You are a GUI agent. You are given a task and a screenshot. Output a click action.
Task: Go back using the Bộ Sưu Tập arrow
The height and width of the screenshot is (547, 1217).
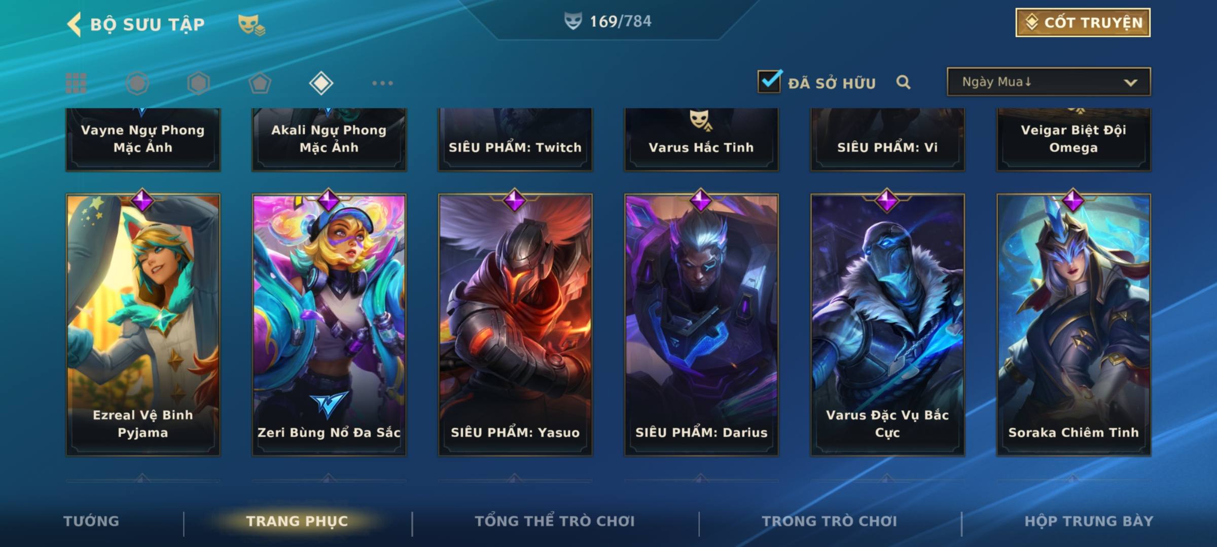point(74,24)
